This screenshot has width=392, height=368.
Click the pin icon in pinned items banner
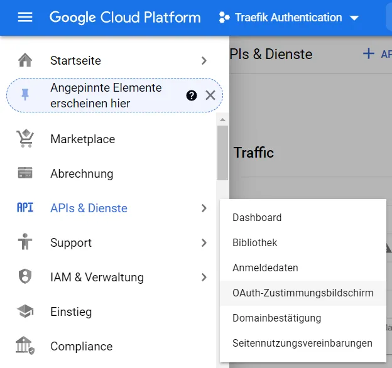[25, 95]
